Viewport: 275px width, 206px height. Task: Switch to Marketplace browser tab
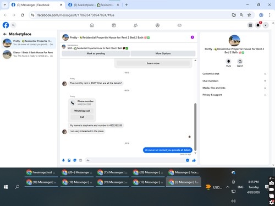(x=94, y=5)
